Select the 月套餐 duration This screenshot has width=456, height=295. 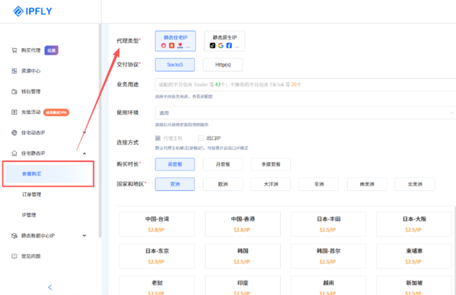[223, 164]
